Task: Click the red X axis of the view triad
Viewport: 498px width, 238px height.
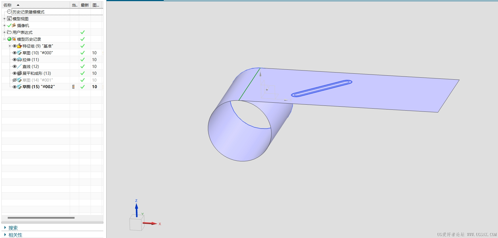Action: point(150,223)
